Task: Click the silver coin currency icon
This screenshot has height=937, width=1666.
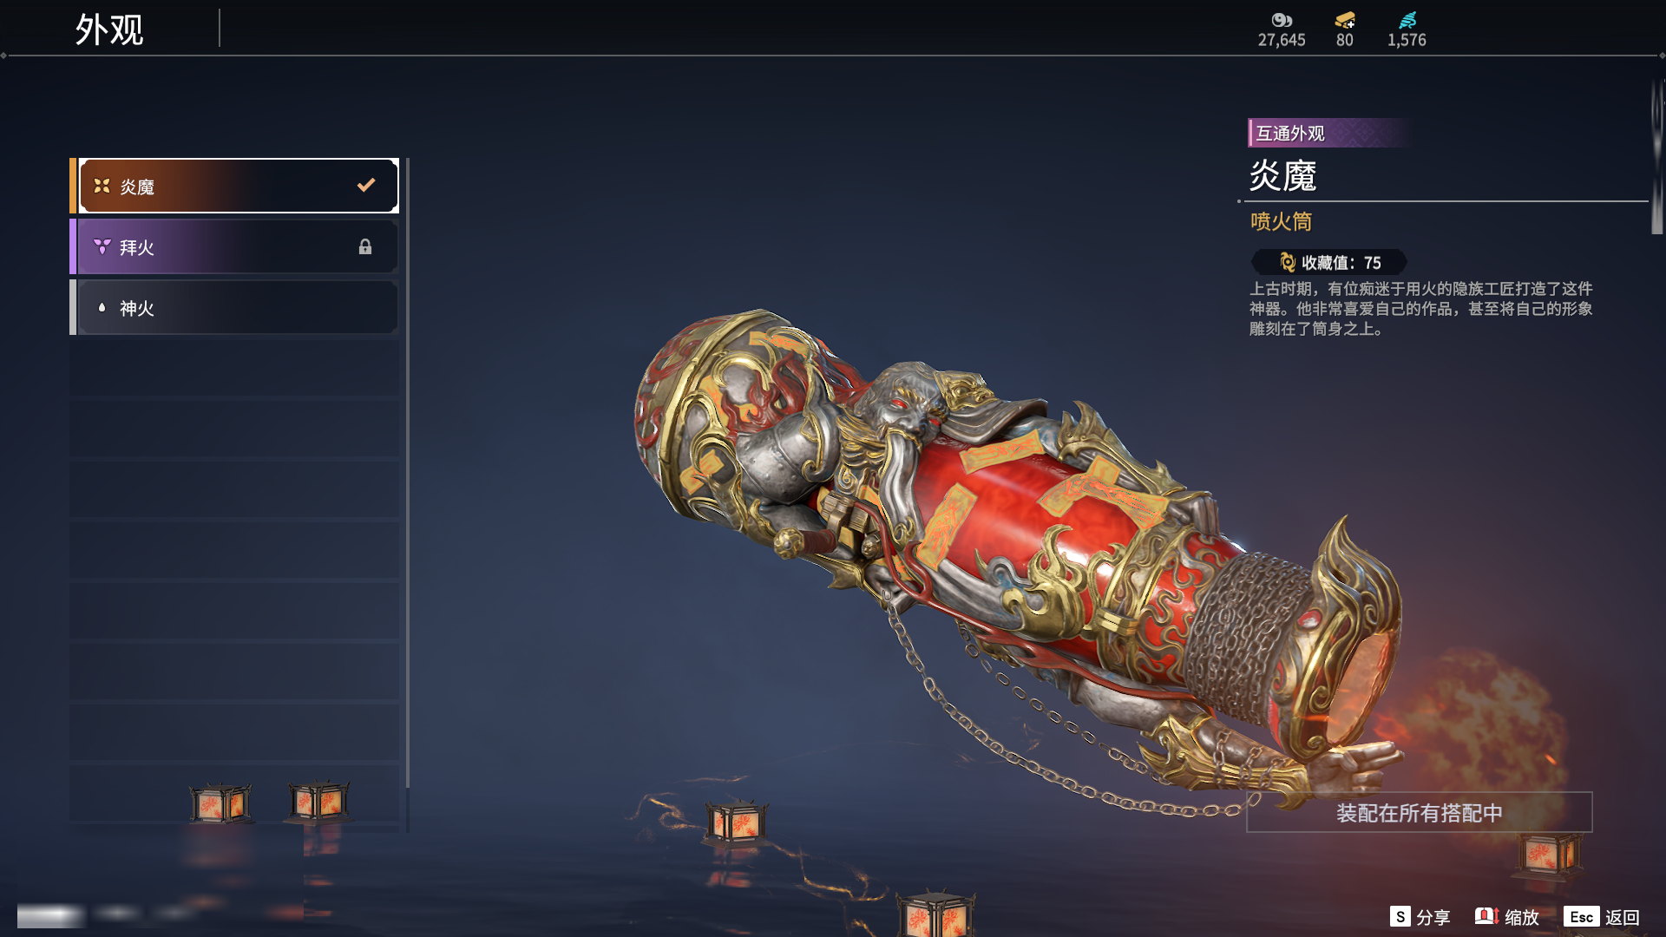Action: point(1282,20)
